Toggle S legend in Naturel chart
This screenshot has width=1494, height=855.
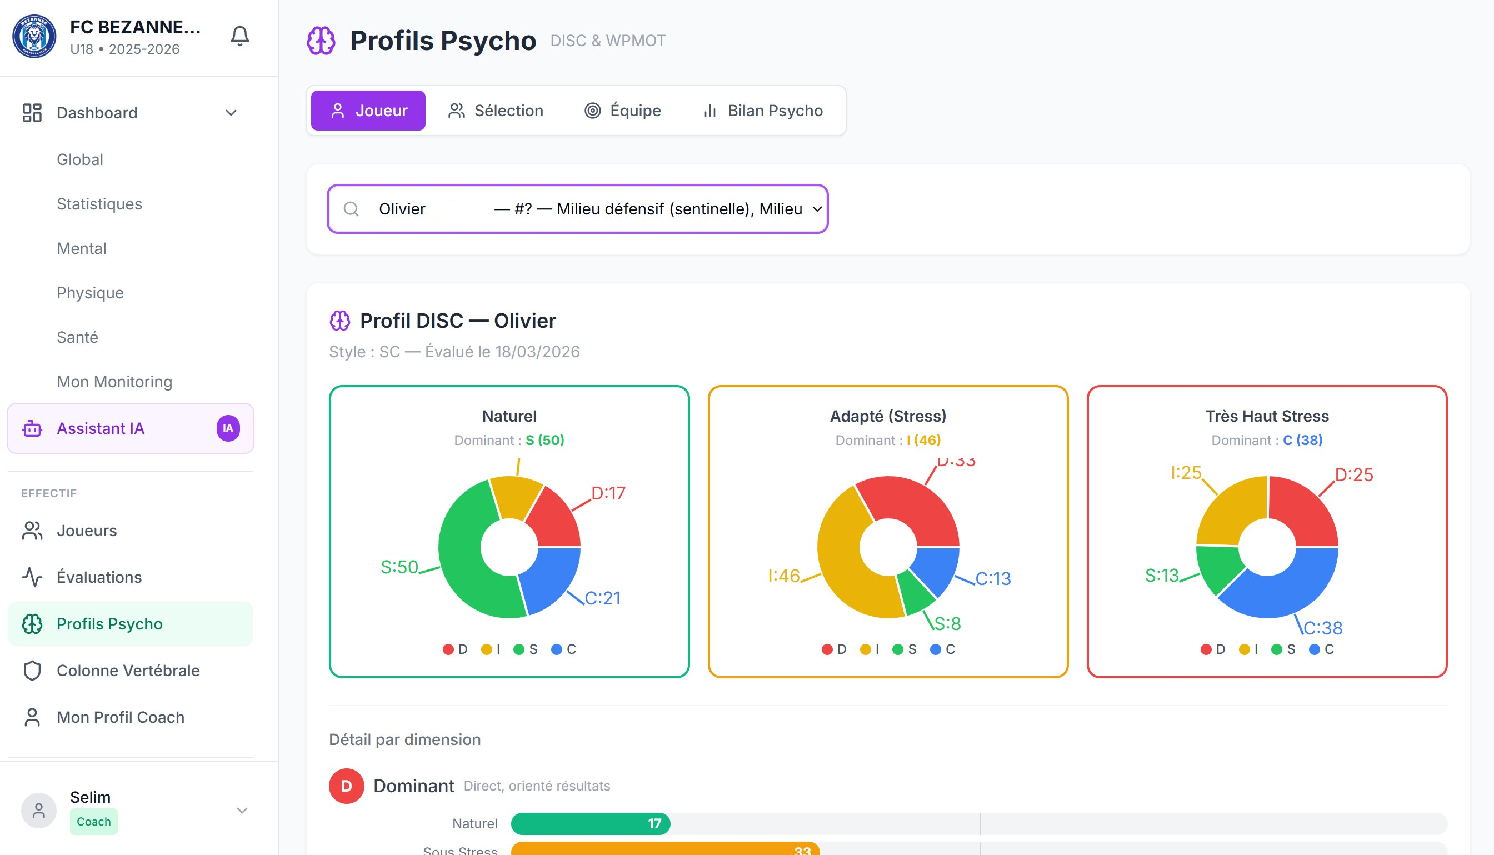pyautogui.click(x=526, y=649)
